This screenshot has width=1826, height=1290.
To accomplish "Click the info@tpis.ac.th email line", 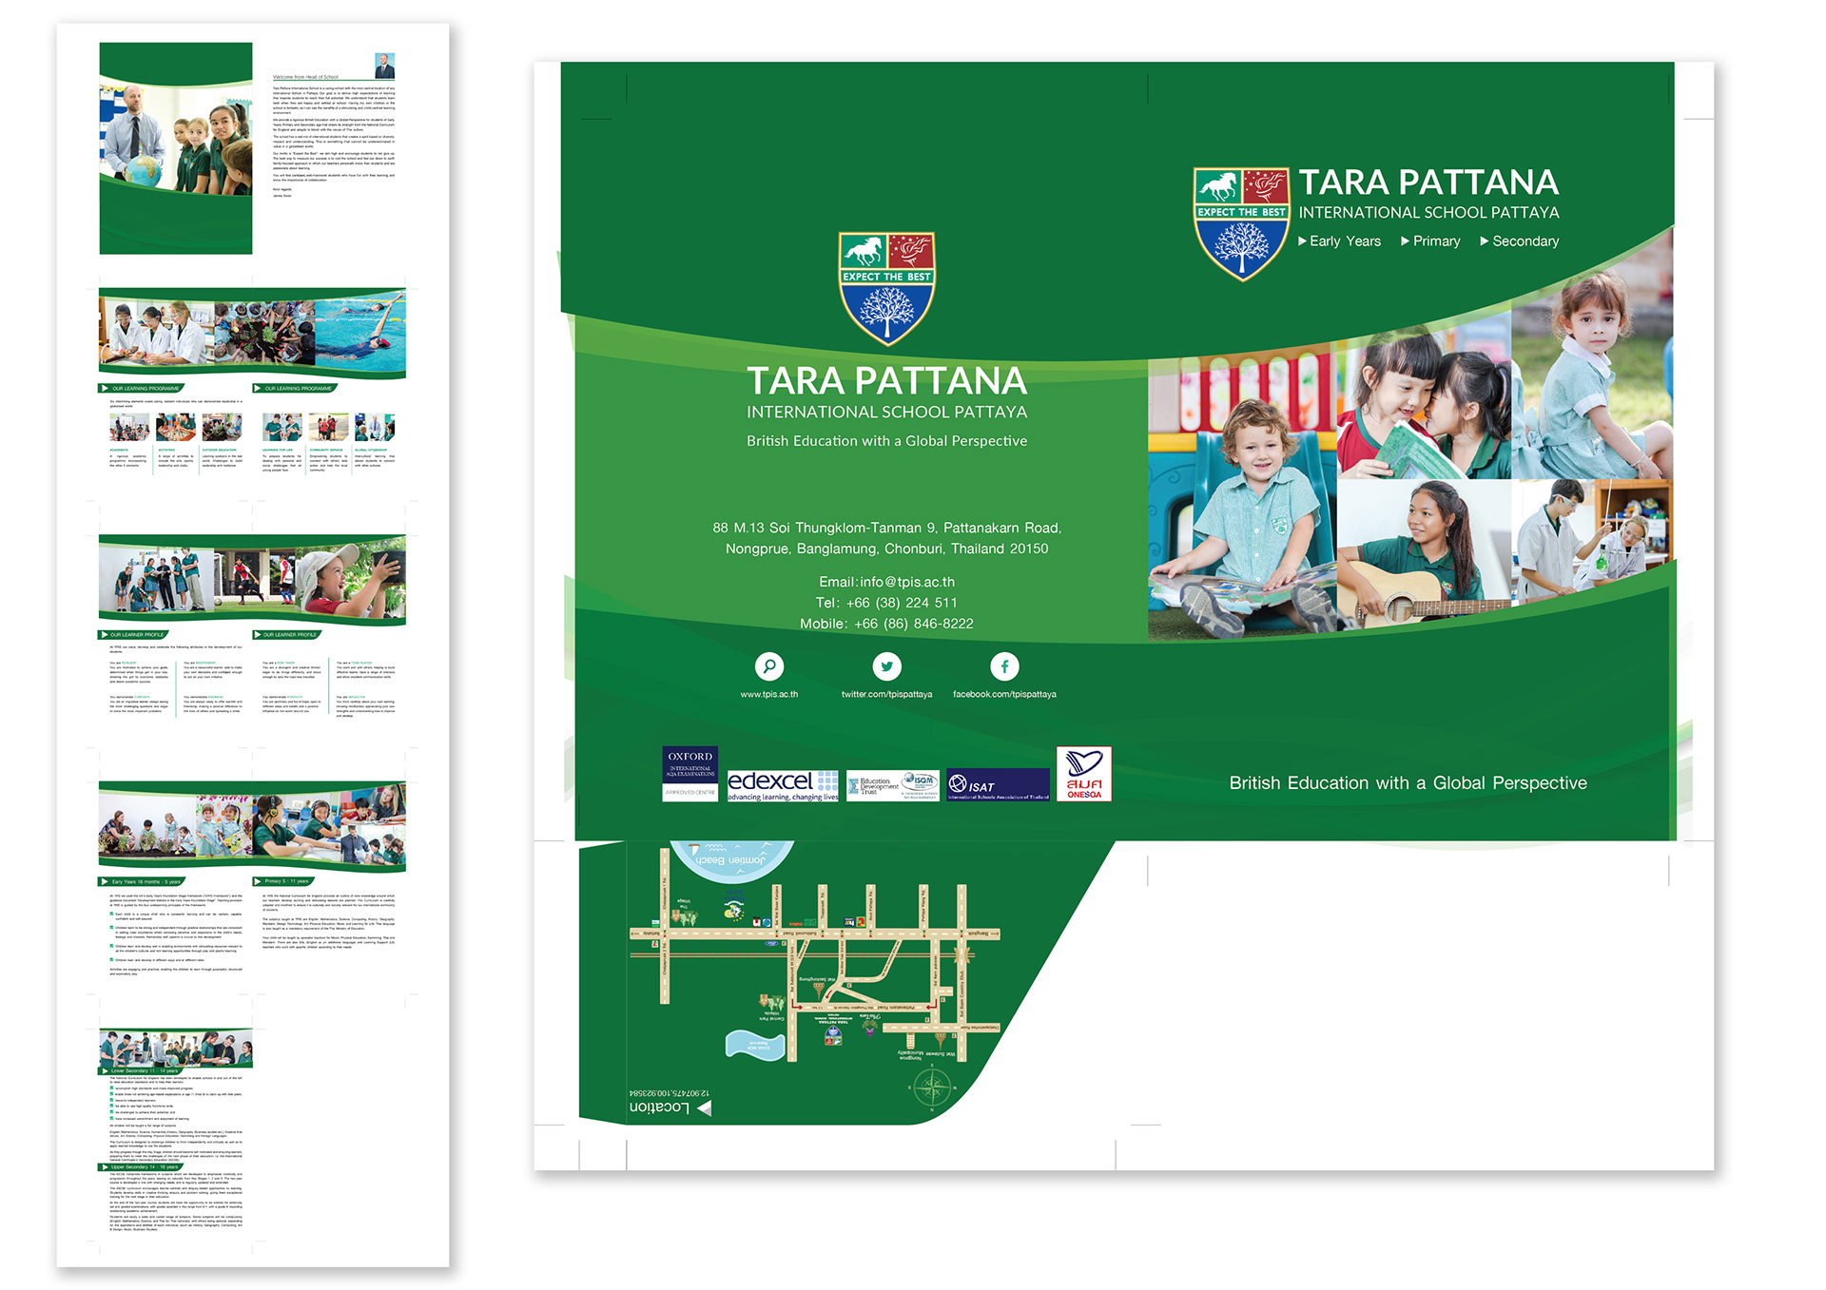I will pos(886,582).
